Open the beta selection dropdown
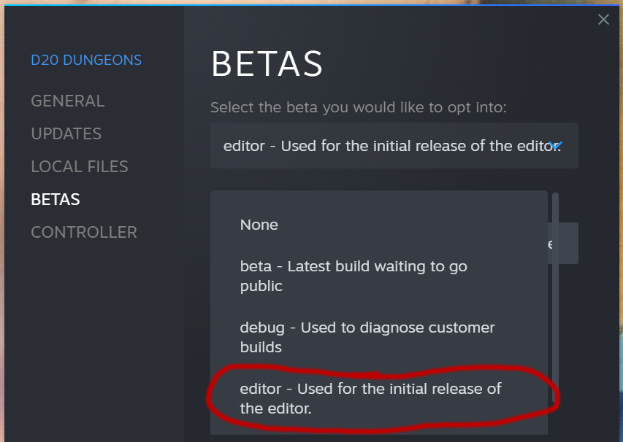Image resolution: width=623 pixels, height=442 pixels. click(x=394, y=146)
